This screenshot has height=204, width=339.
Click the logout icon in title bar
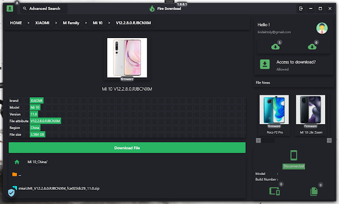pyautogui.click(x=301, y=8)
